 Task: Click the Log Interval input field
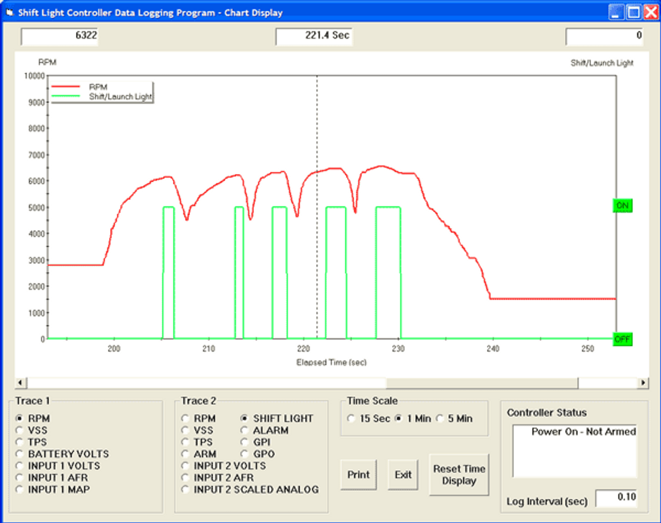pyautogui.click(x=616, y=497)
